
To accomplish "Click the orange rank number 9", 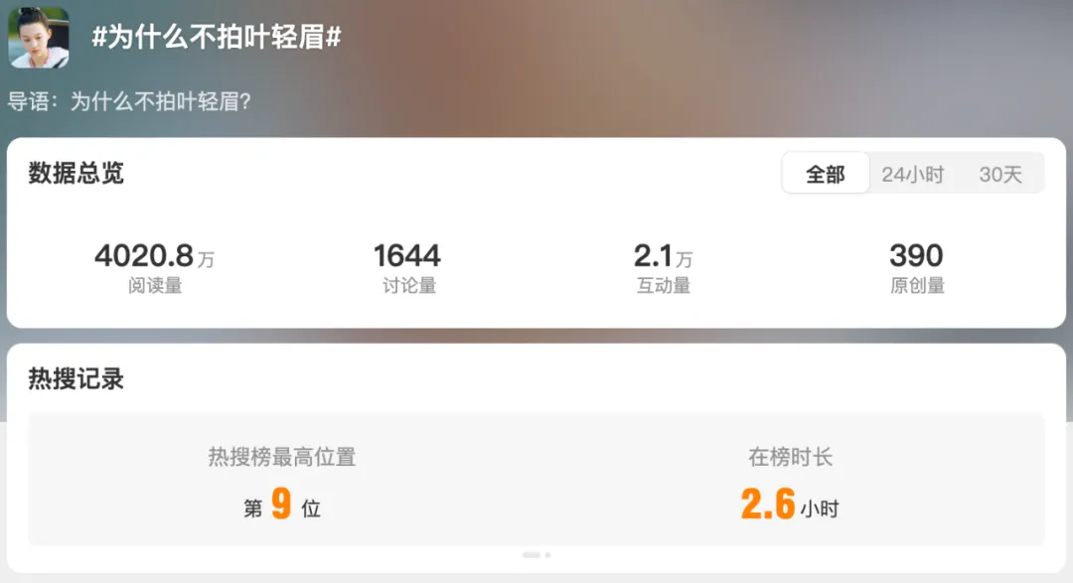I will (281, 504).
